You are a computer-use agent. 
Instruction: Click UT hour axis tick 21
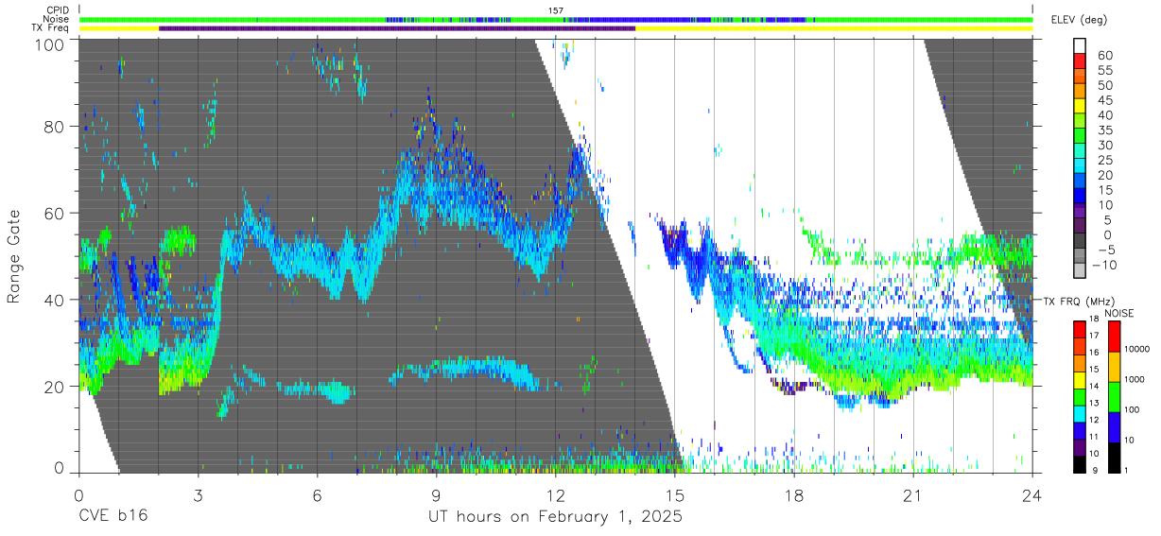coord(913,495)
